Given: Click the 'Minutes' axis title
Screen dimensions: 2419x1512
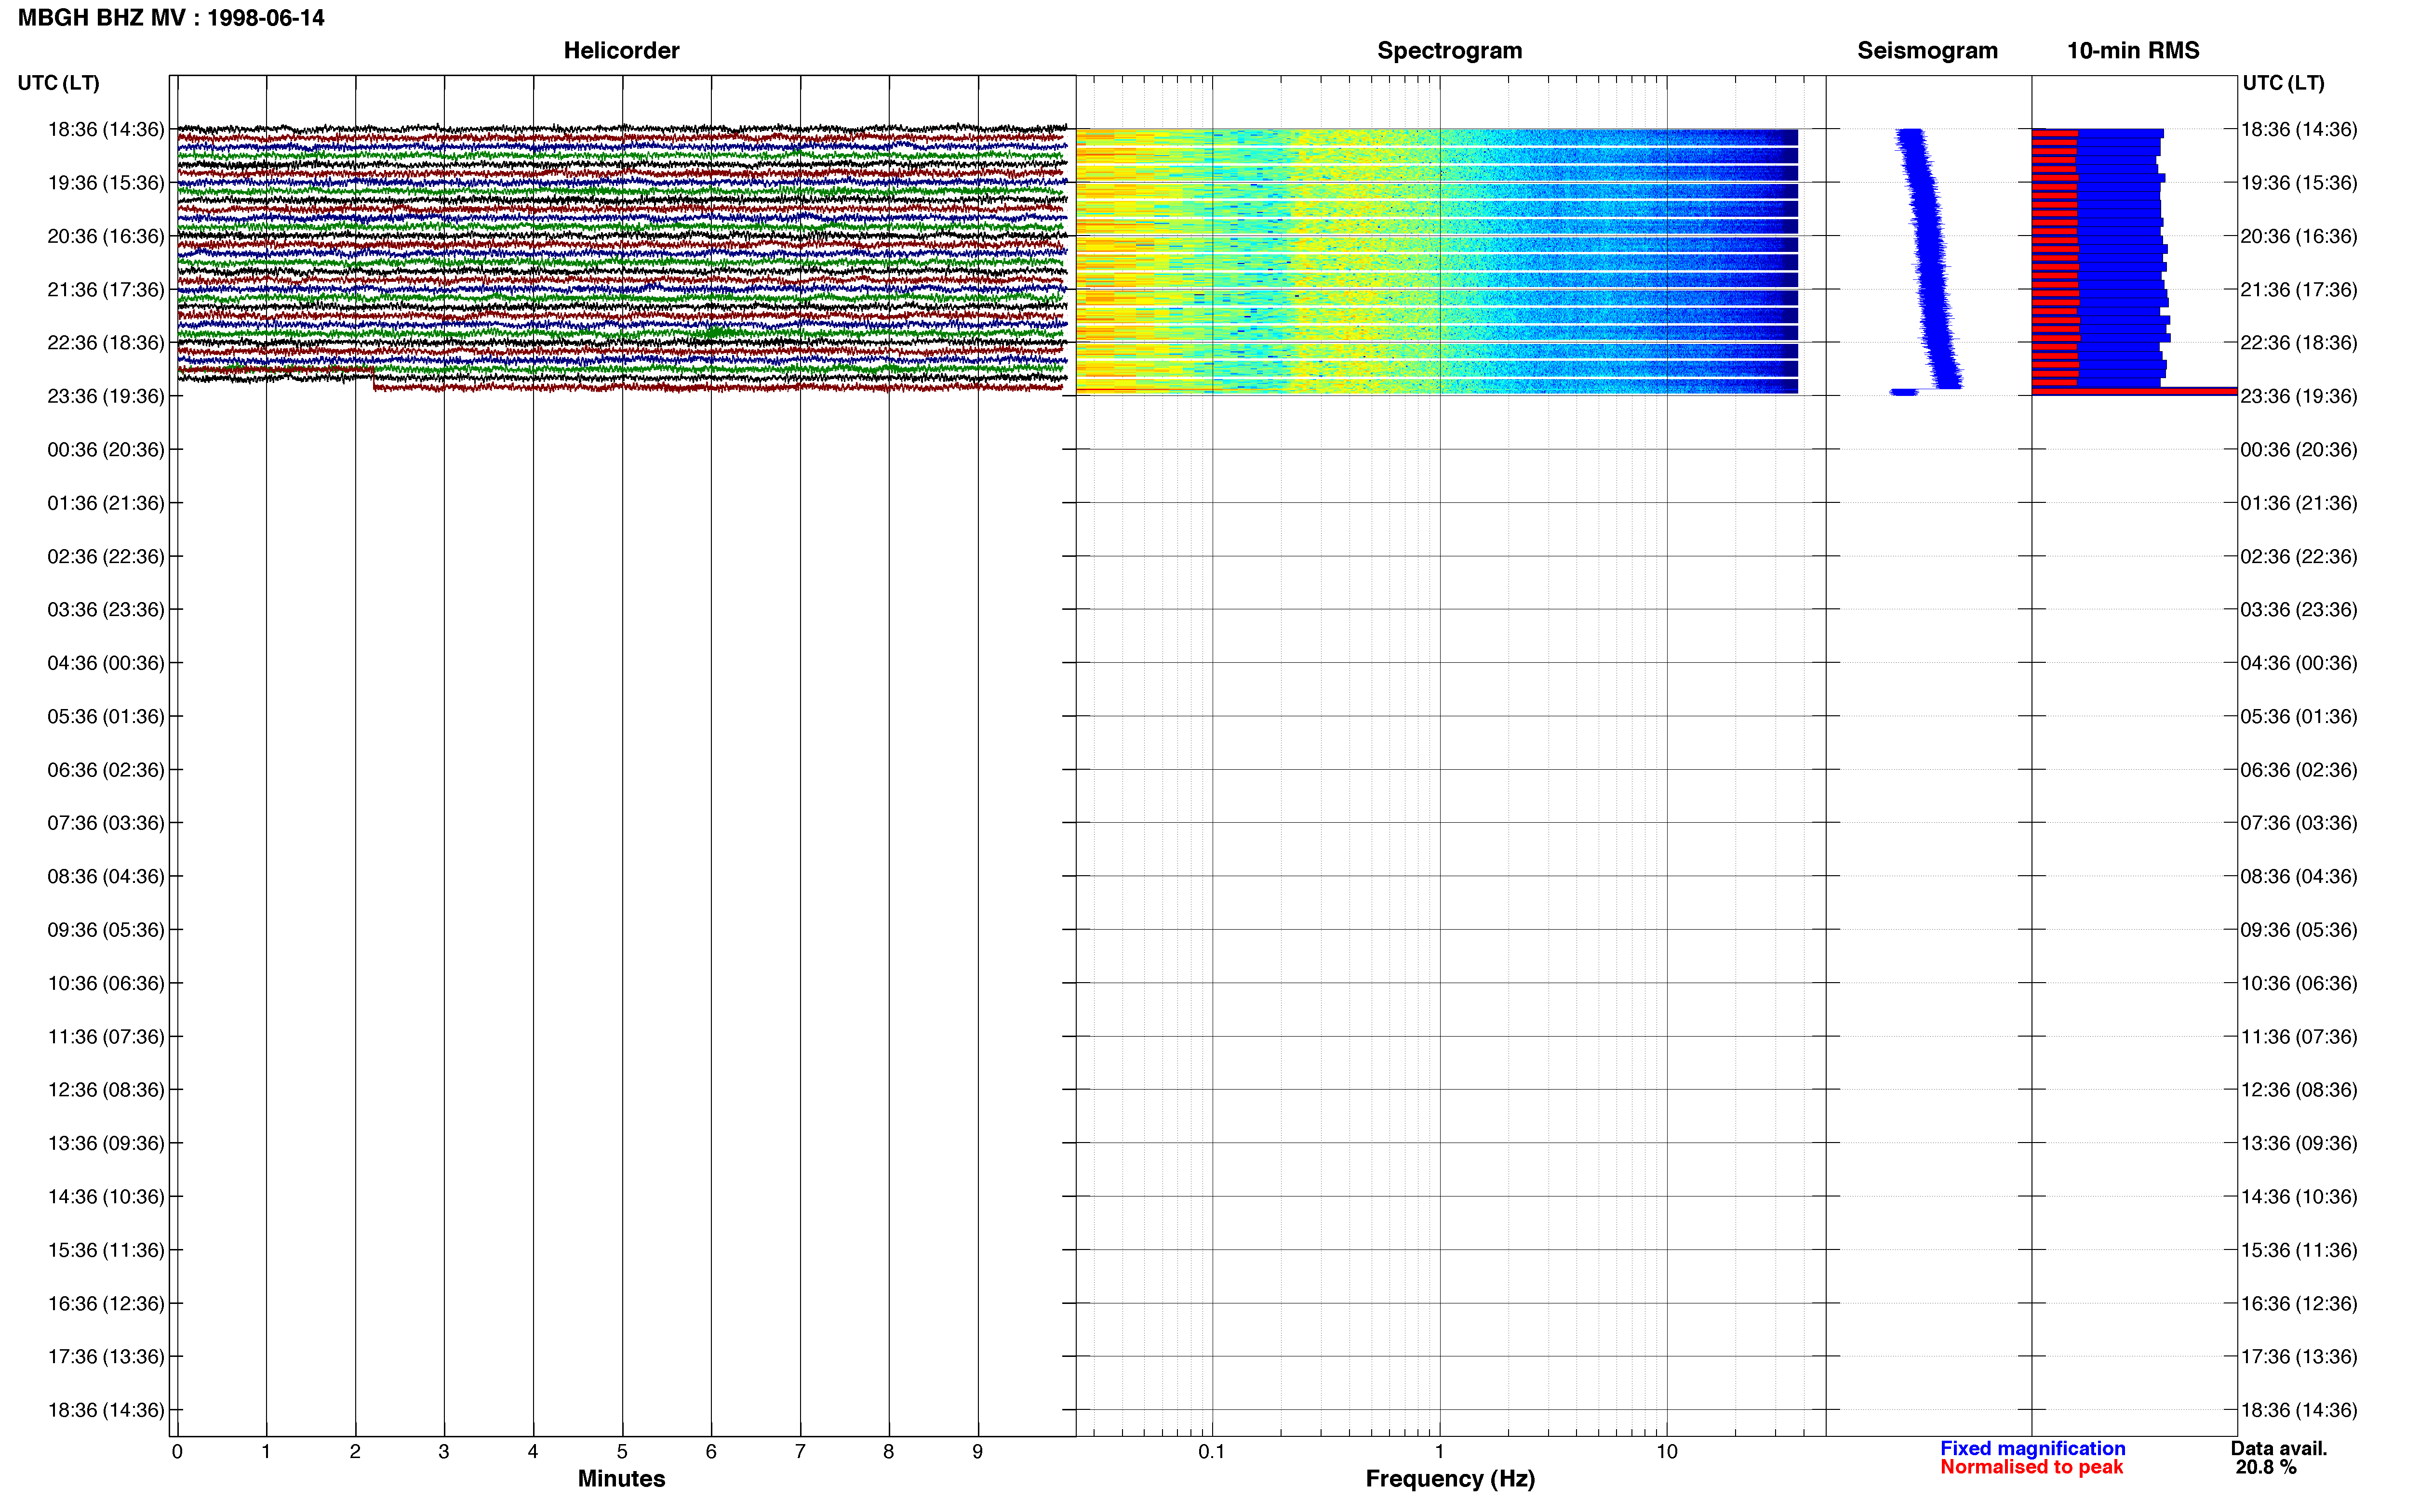Looking at the screenshot, I should tap(621, 1479).
